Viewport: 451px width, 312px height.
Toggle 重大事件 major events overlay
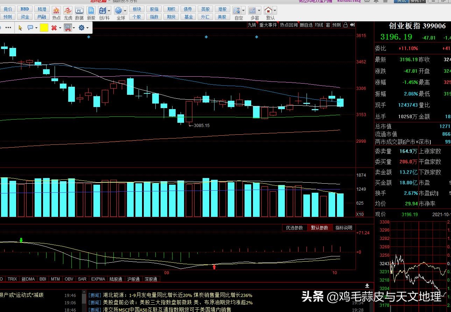click(x=268, y=25)
